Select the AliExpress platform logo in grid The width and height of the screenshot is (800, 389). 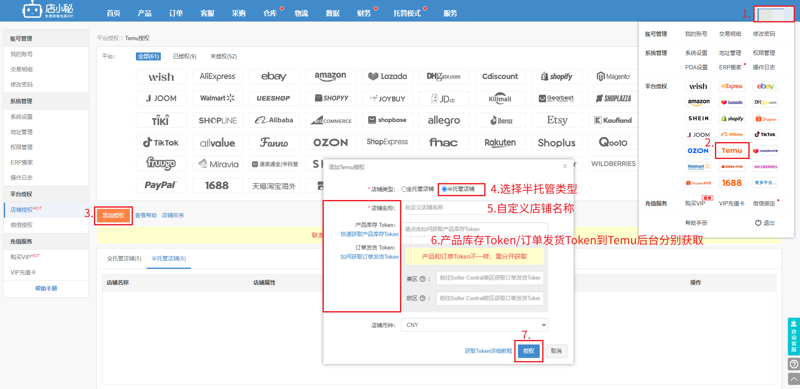click(218, 77)
